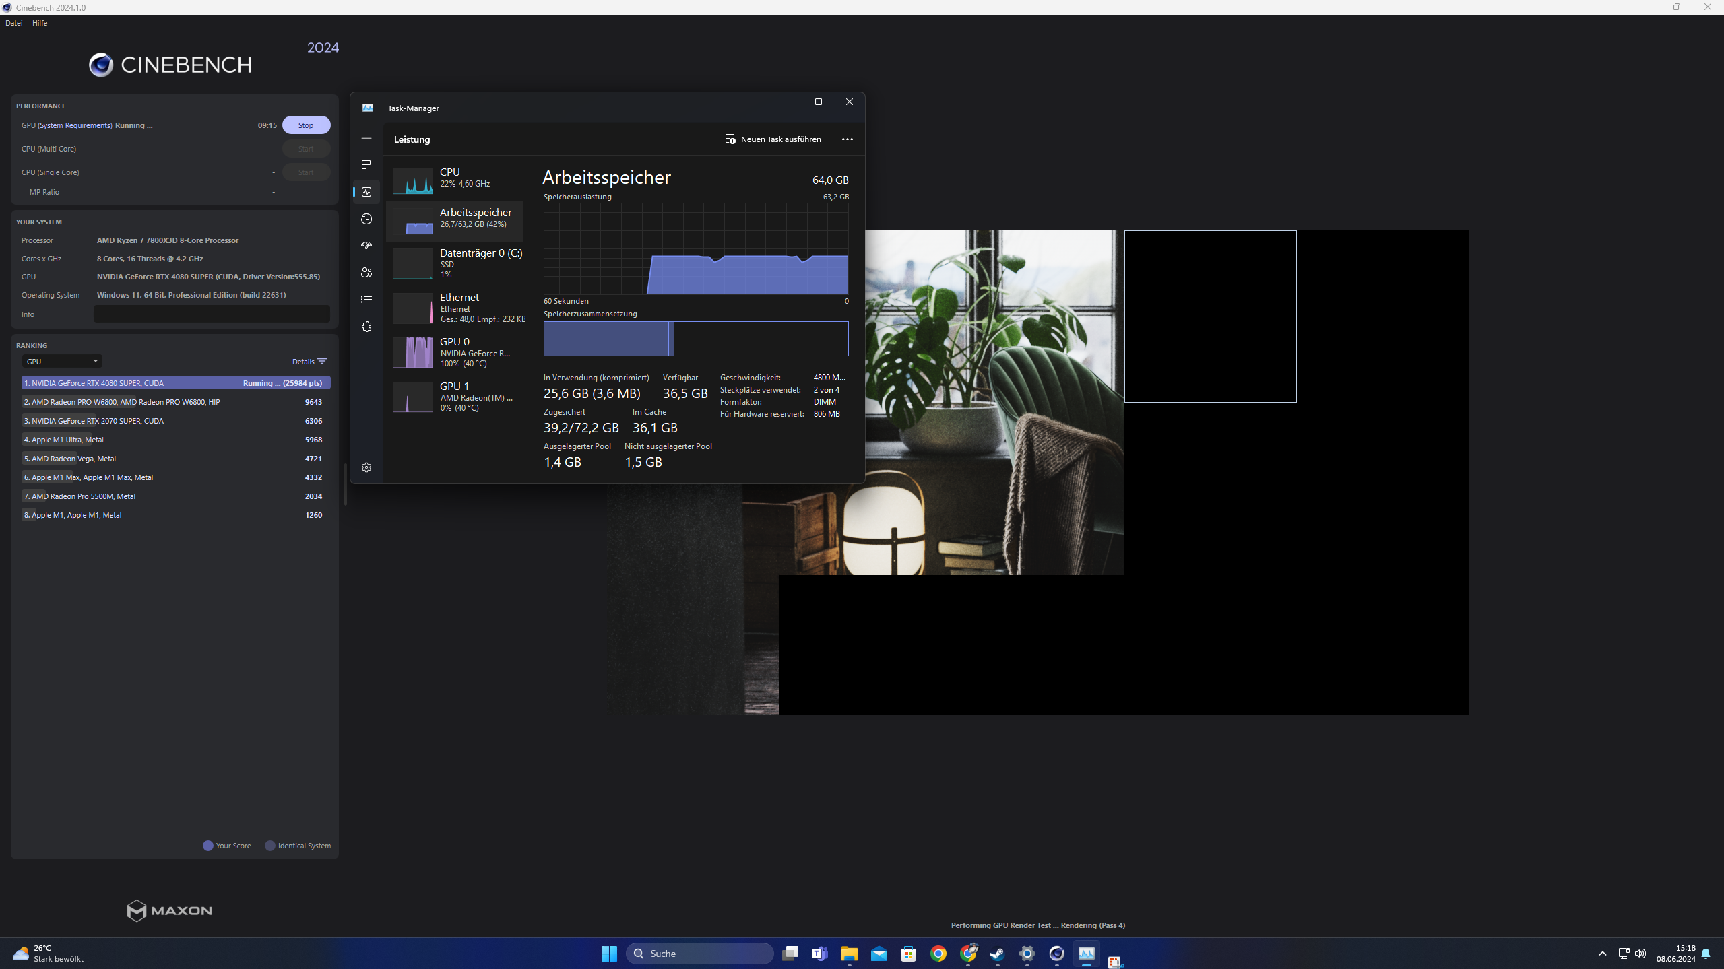Open the Hilfe menu in Cinebench
The width and height of the screenshot is (1724, 969).
(40, 22)
